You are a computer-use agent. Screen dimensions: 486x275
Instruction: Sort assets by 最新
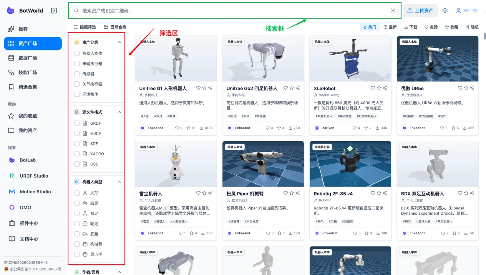click(390, 27)
